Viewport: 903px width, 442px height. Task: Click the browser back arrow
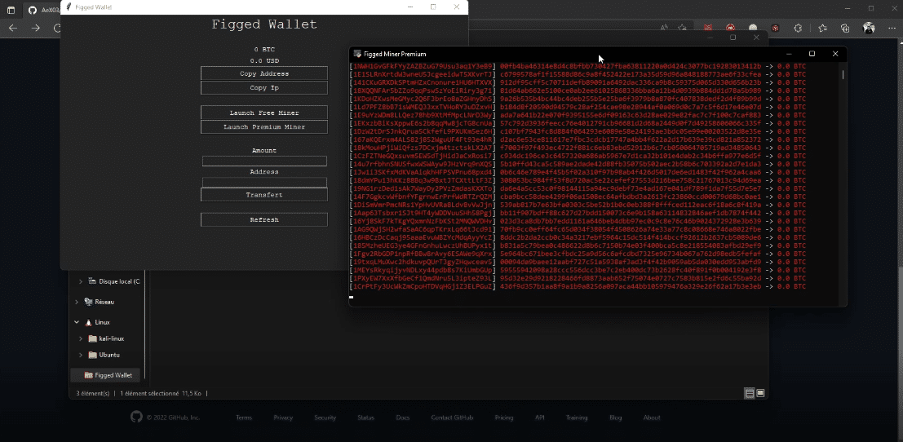(x=13, y=28)
